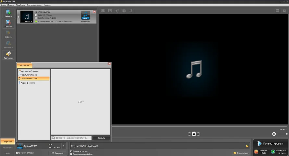
Task: Click the volume slider handle
Action: pyautogui.click(x=286, y=134)
